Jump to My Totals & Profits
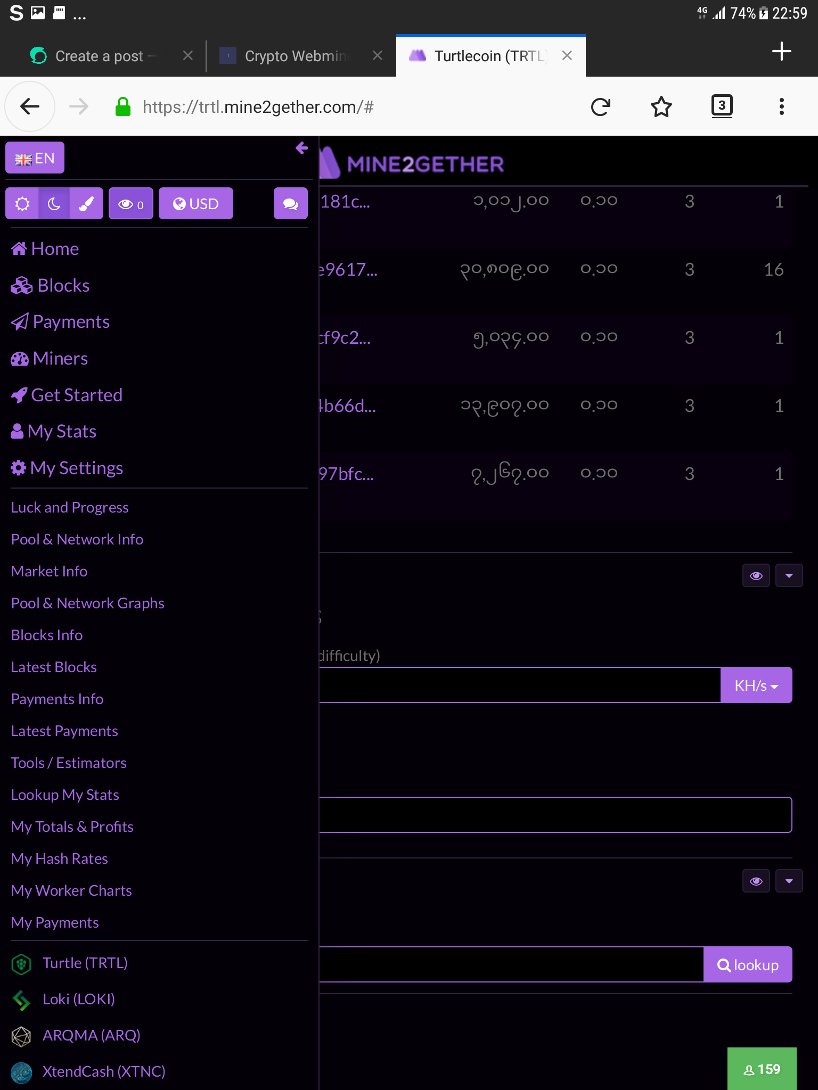The image size is (818, 1090). [x=72, y=827]
